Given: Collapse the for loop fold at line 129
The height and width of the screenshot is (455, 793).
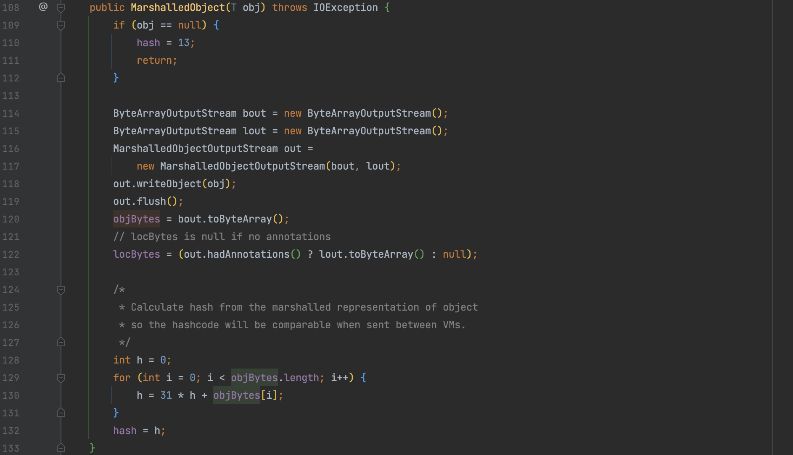Looking at the screenshot, I should click(61, 378).
